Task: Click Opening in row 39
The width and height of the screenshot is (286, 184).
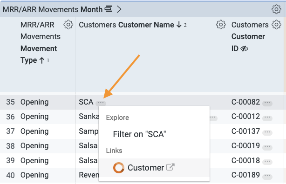Action: (34, 161)
